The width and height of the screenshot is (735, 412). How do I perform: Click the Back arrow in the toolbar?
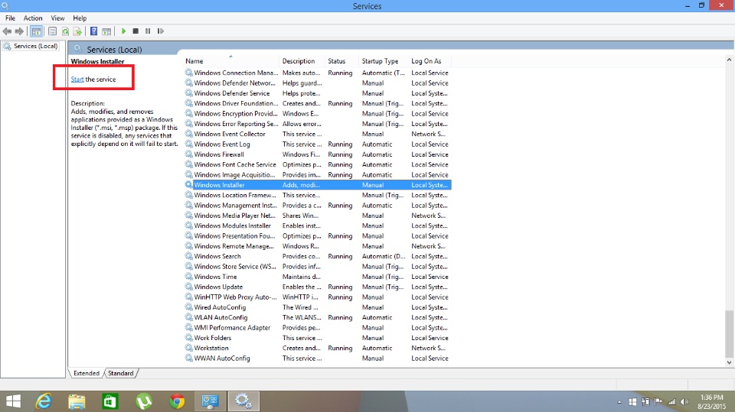click(x=7, y=31)
